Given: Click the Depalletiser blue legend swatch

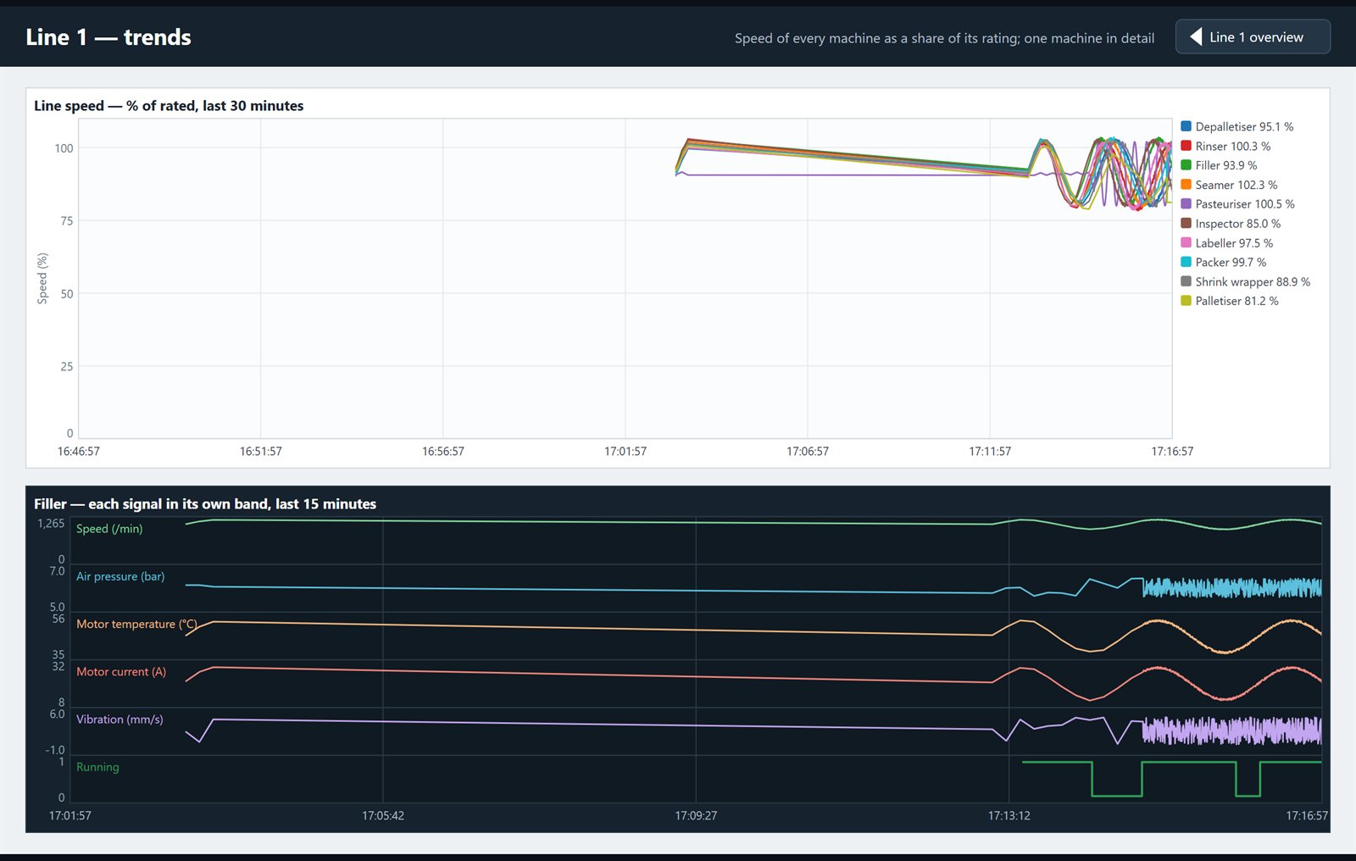Looking at the screenshot, I should point(1186,126).
